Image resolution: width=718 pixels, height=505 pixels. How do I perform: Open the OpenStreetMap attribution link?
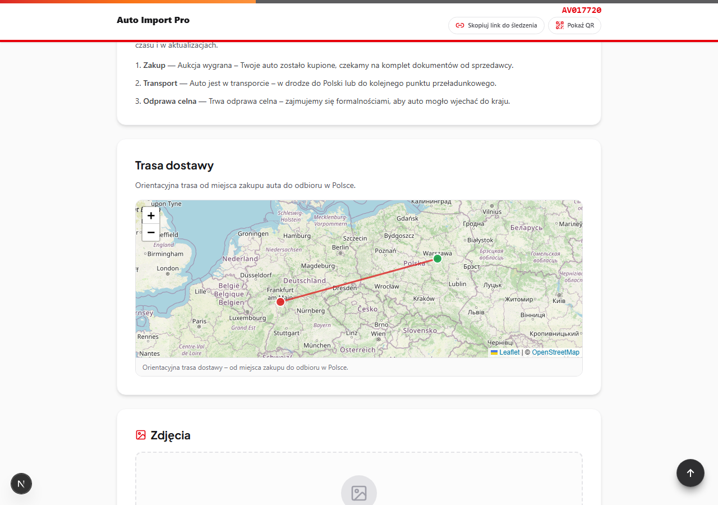555,352
